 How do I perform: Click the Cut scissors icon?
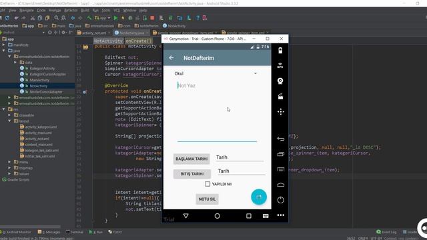coord(33,18)
